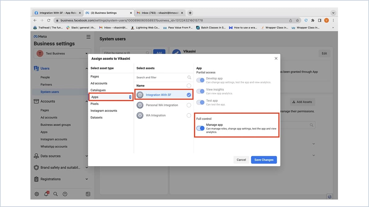369x207 pixels.
Task: Toggle the View insights switch
Action: pyautogui.click(x=201, y=91)
